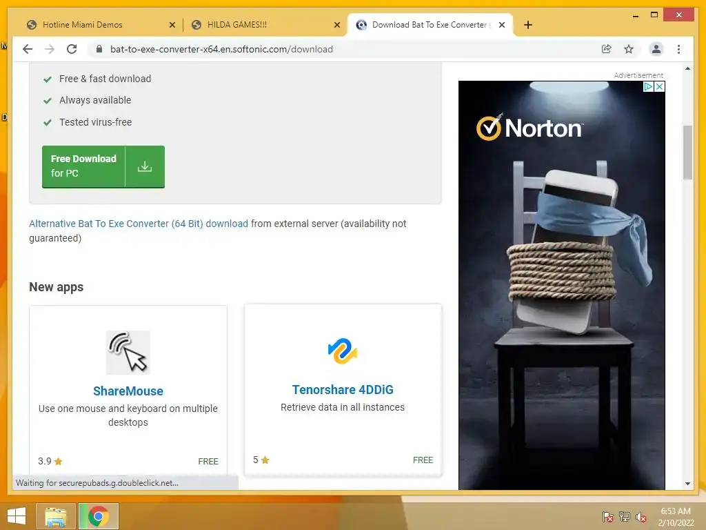Viewport: 706px width, 530px height.
Task: Click FREE label on ShareMouse card
Action: click(x=208, y=461)
